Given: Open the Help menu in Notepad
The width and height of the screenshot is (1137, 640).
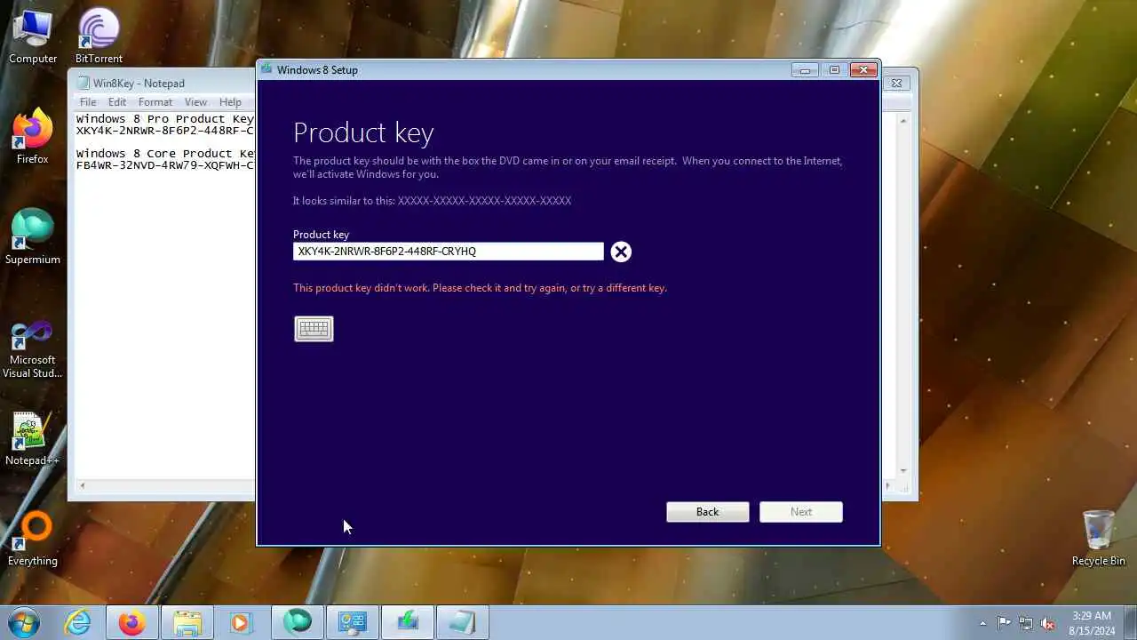Looking at the screenshot, I should 230,102.
